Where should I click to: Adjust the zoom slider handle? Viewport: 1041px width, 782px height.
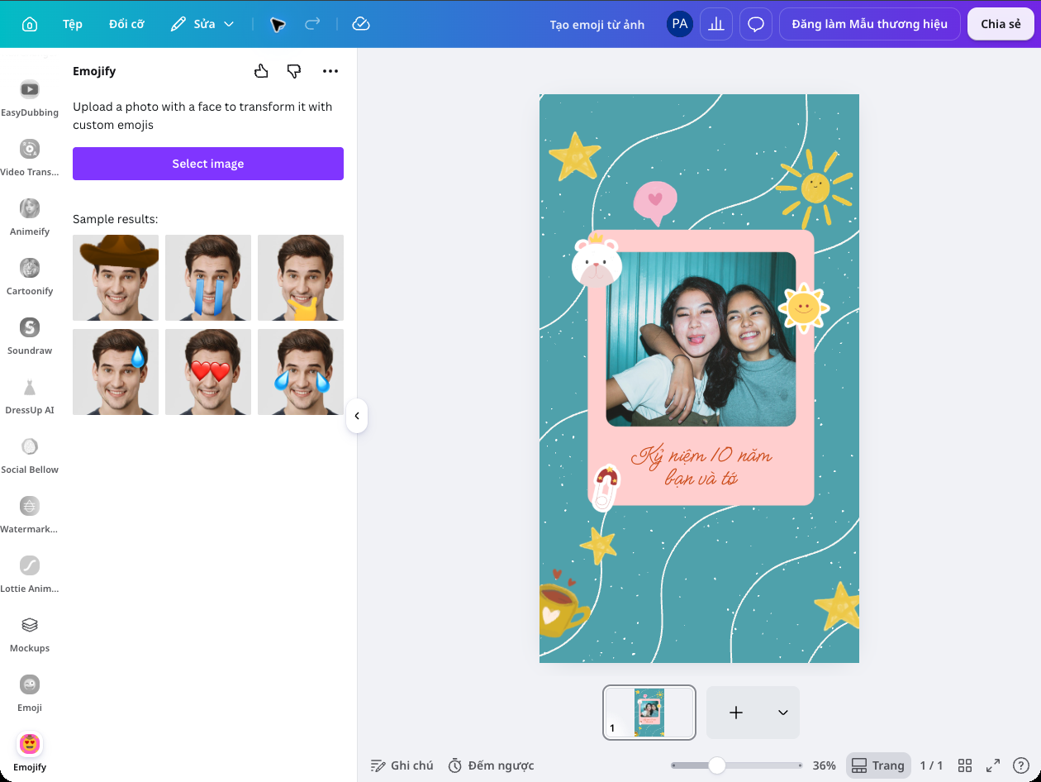tap(717, 765)
